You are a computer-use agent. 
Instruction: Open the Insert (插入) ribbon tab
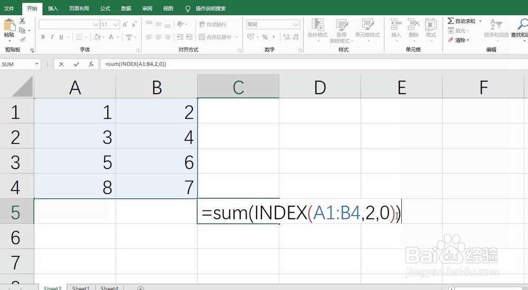53,8
